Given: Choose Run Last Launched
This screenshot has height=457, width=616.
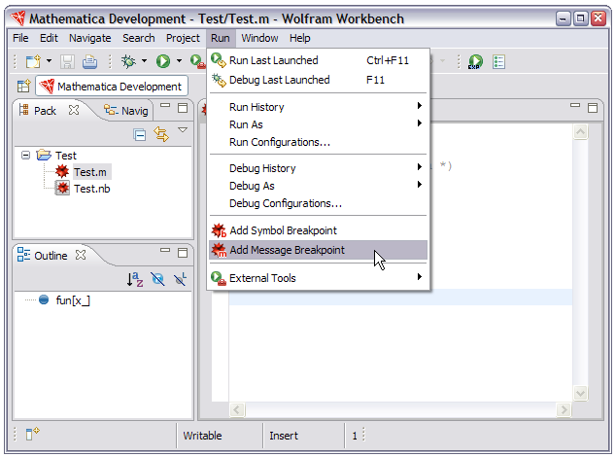Looking at the screenshot, I should point(319,60).
